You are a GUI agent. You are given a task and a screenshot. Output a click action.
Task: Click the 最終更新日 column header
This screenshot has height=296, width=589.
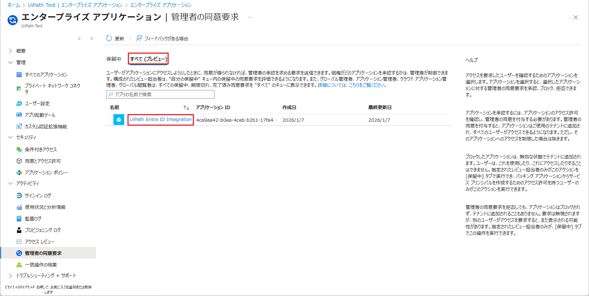[x=380, y=107]
